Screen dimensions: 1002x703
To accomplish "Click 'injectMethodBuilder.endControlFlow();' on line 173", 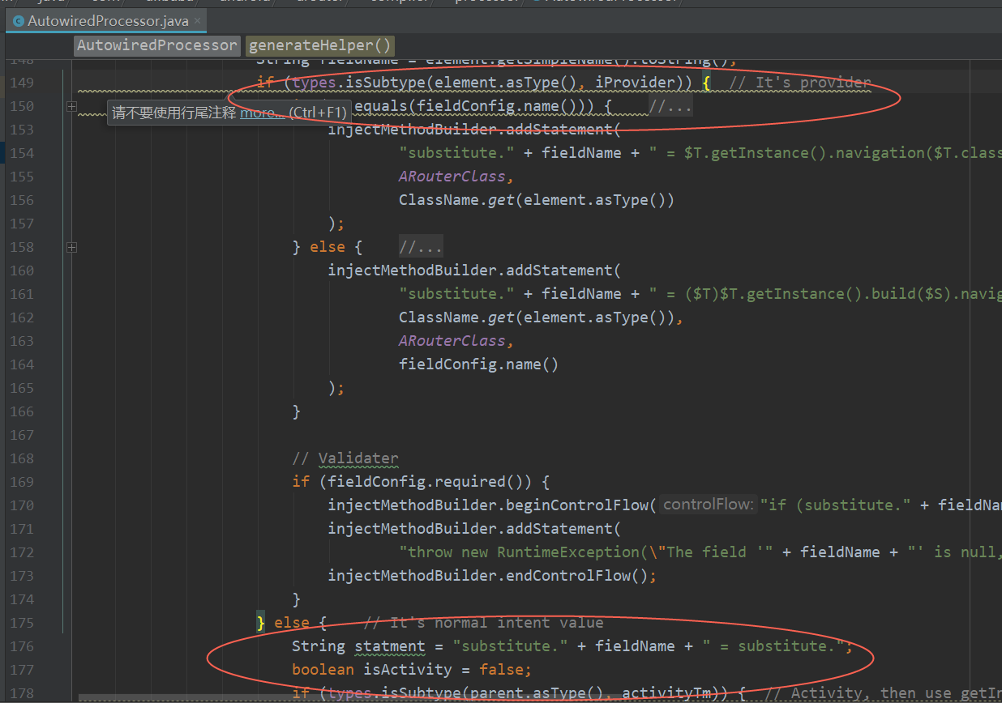I will 492,576.
